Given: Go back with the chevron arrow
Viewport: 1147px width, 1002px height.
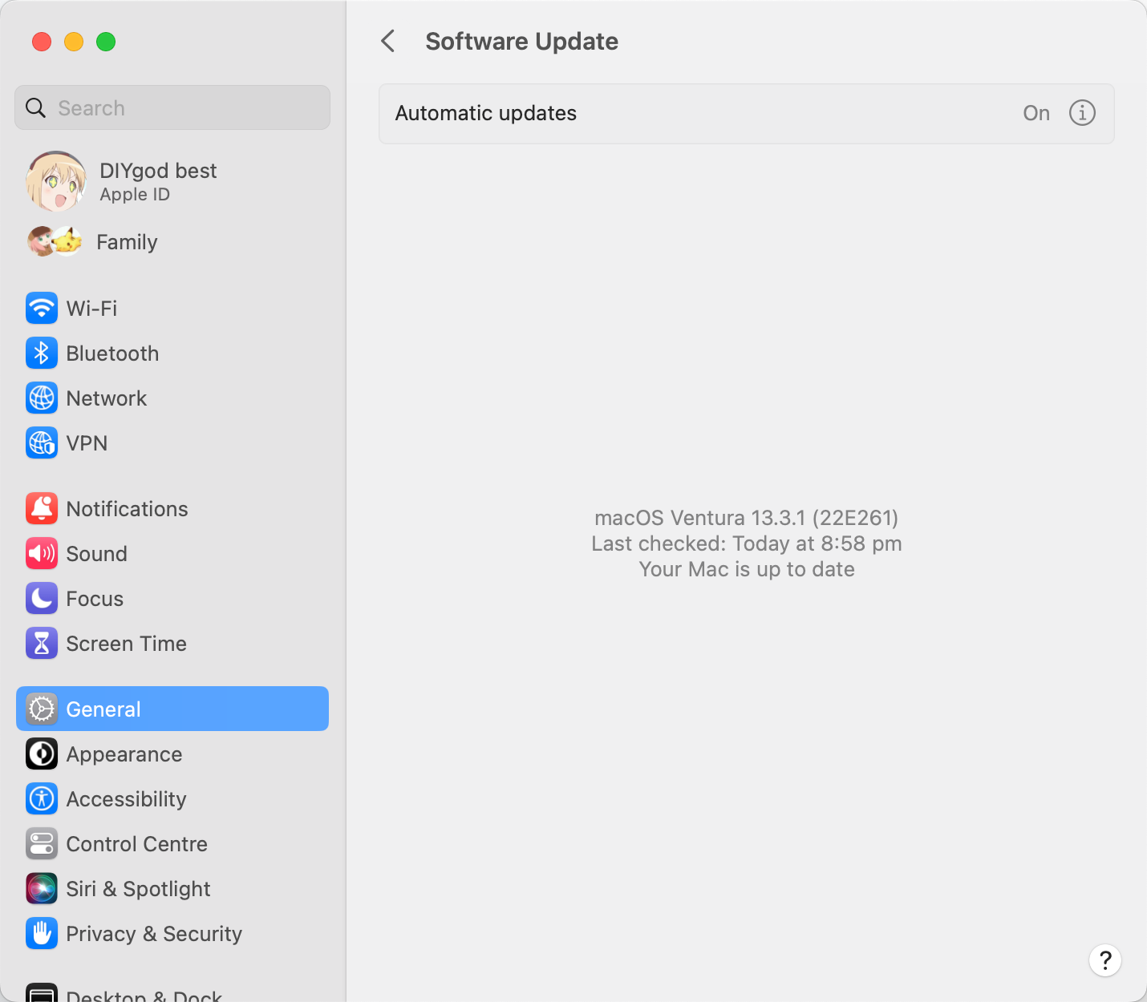Looking at the screenshot, I should [388, 41].
